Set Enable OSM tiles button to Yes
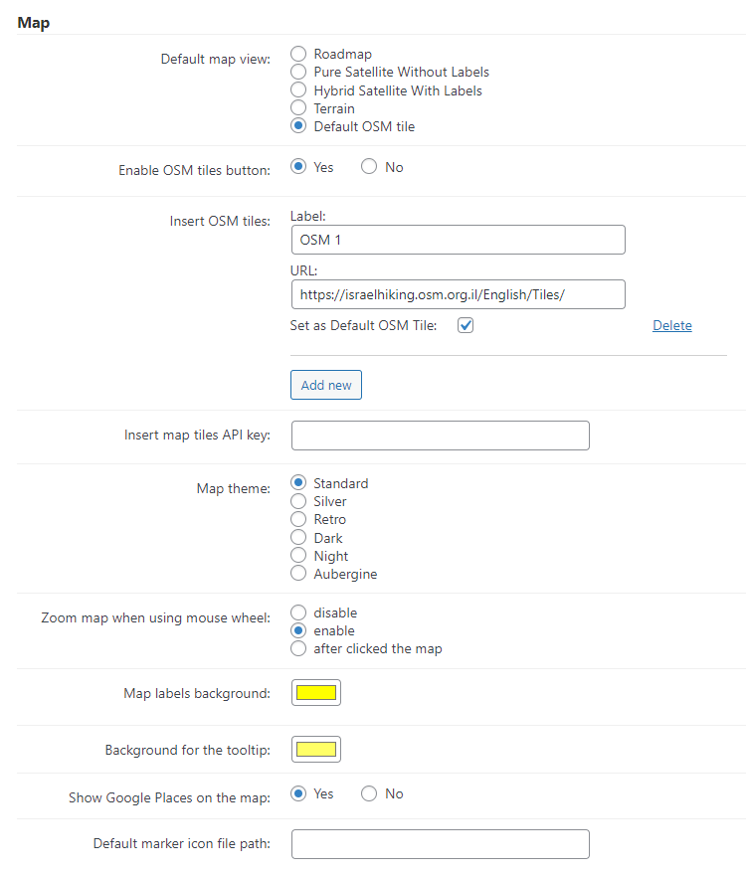This screenshot has height=875, width=746. 298,166
